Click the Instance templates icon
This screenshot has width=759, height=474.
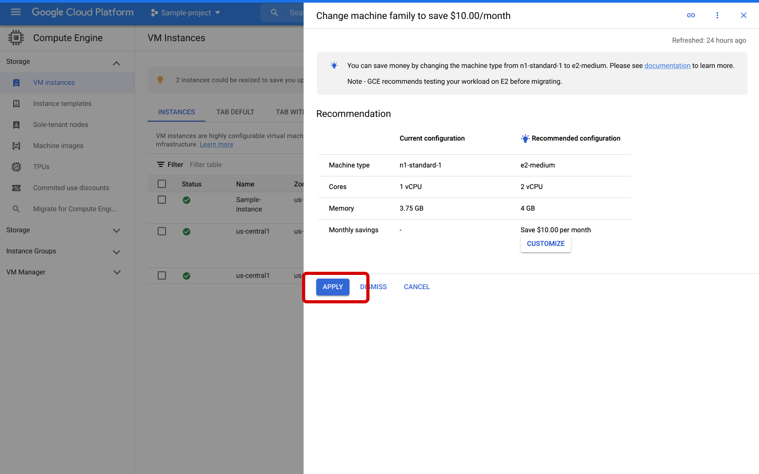(16, 104)
